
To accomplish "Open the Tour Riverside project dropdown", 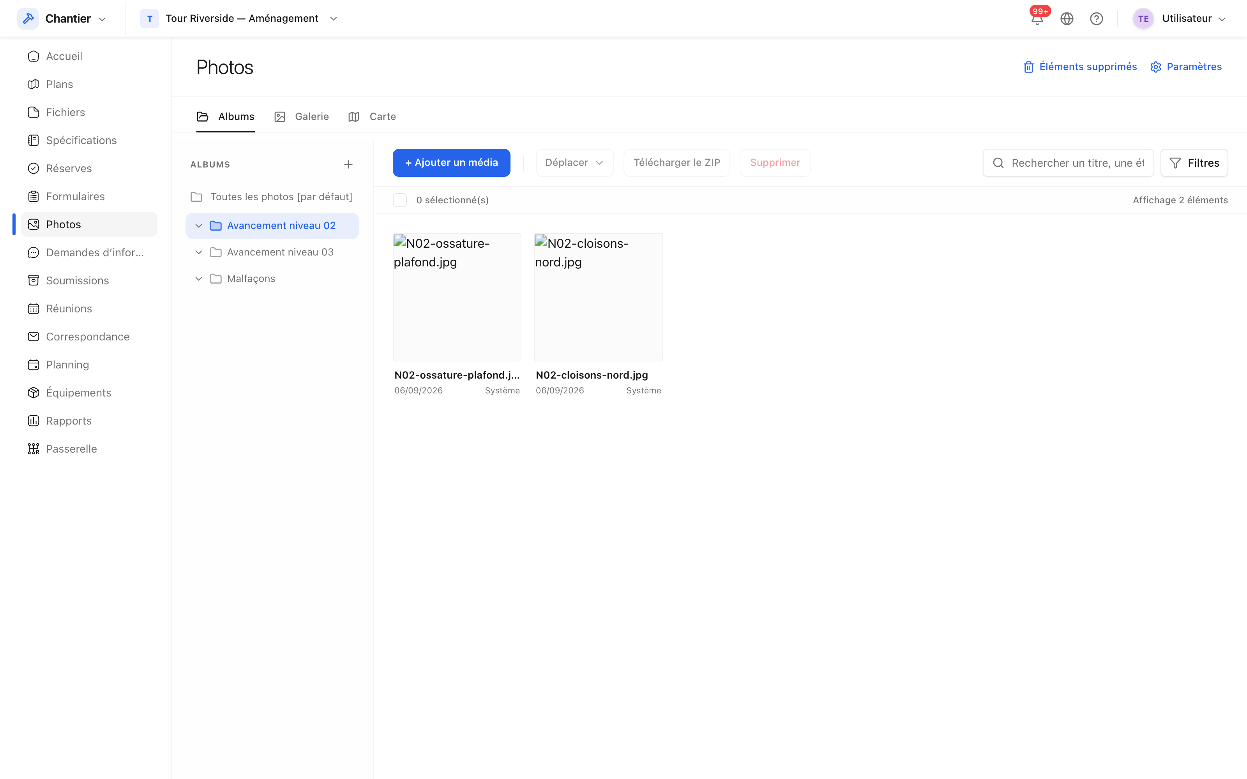I will [x=240, y=19].
